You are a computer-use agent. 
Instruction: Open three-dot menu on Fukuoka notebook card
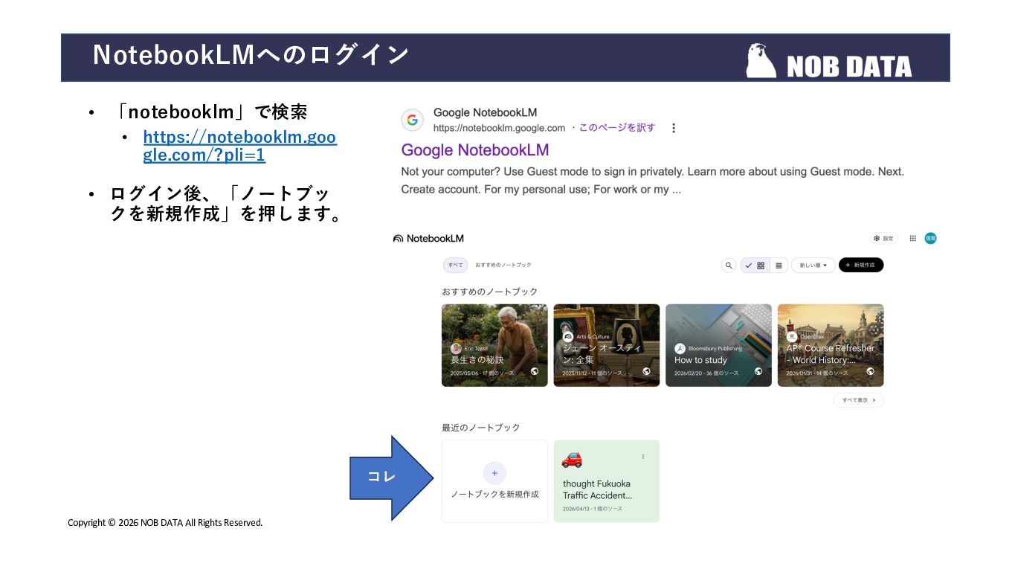point(643,457)
